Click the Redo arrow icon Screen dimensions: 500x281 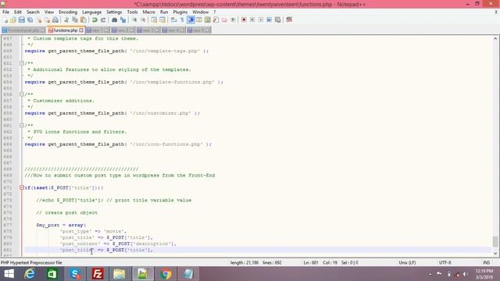tap(103, 20)
